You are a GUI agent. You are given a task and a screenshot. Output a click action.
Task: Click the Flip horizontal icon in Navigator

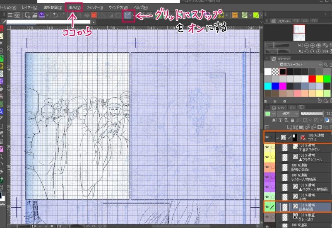pyautogui.click(x=325, y=51)
